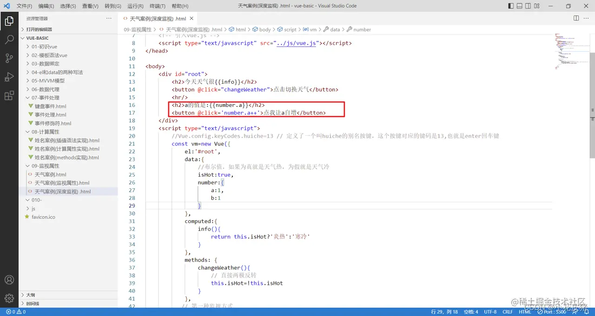595x316 pixels.
Task: Click the number breadcrumb item
Action: coord(359,29)
